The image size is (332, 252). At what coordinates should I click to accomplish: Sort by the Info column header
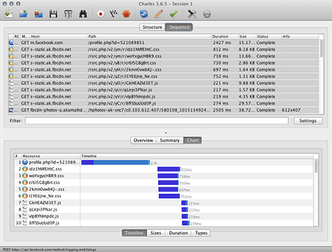tap(300, 36)
